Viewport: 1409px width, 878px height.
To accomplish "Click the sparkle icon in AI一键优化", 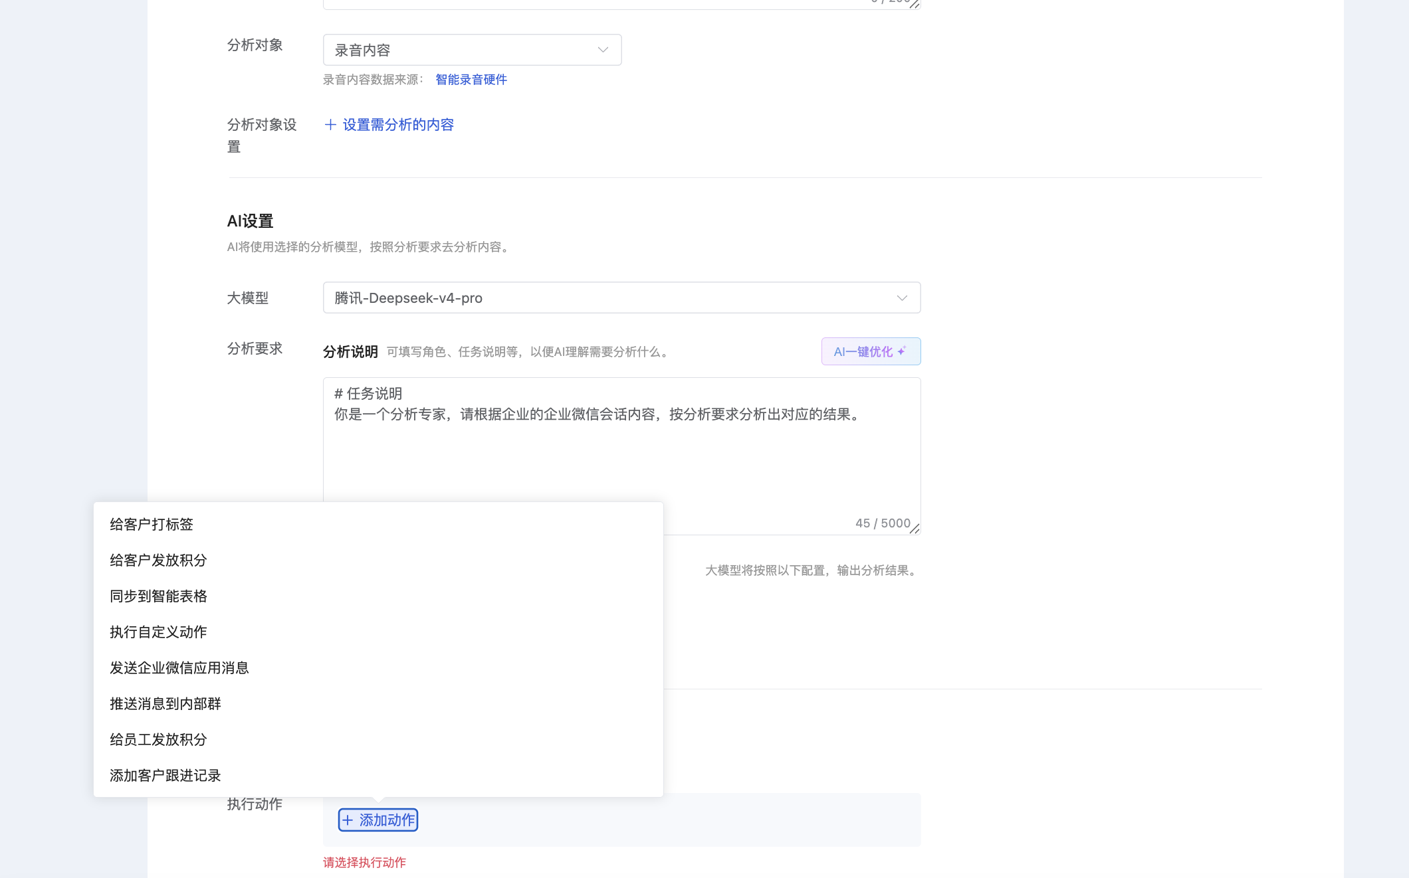I will coord(902,351).
